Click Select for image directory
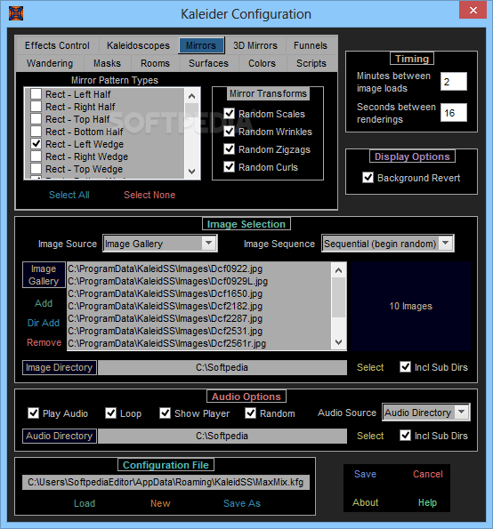493x529 pixels. [x=370, y=367]
